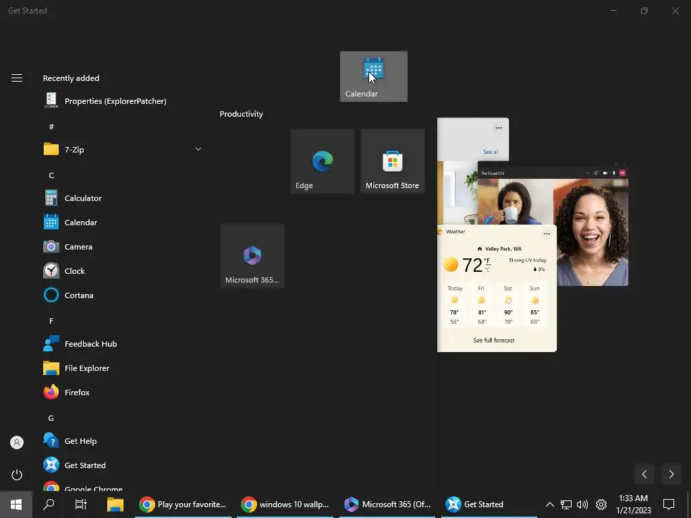Open the Microsoft Store tile
Image resolution: width=691 pixels, height=518 pixels.
[392, 161]
